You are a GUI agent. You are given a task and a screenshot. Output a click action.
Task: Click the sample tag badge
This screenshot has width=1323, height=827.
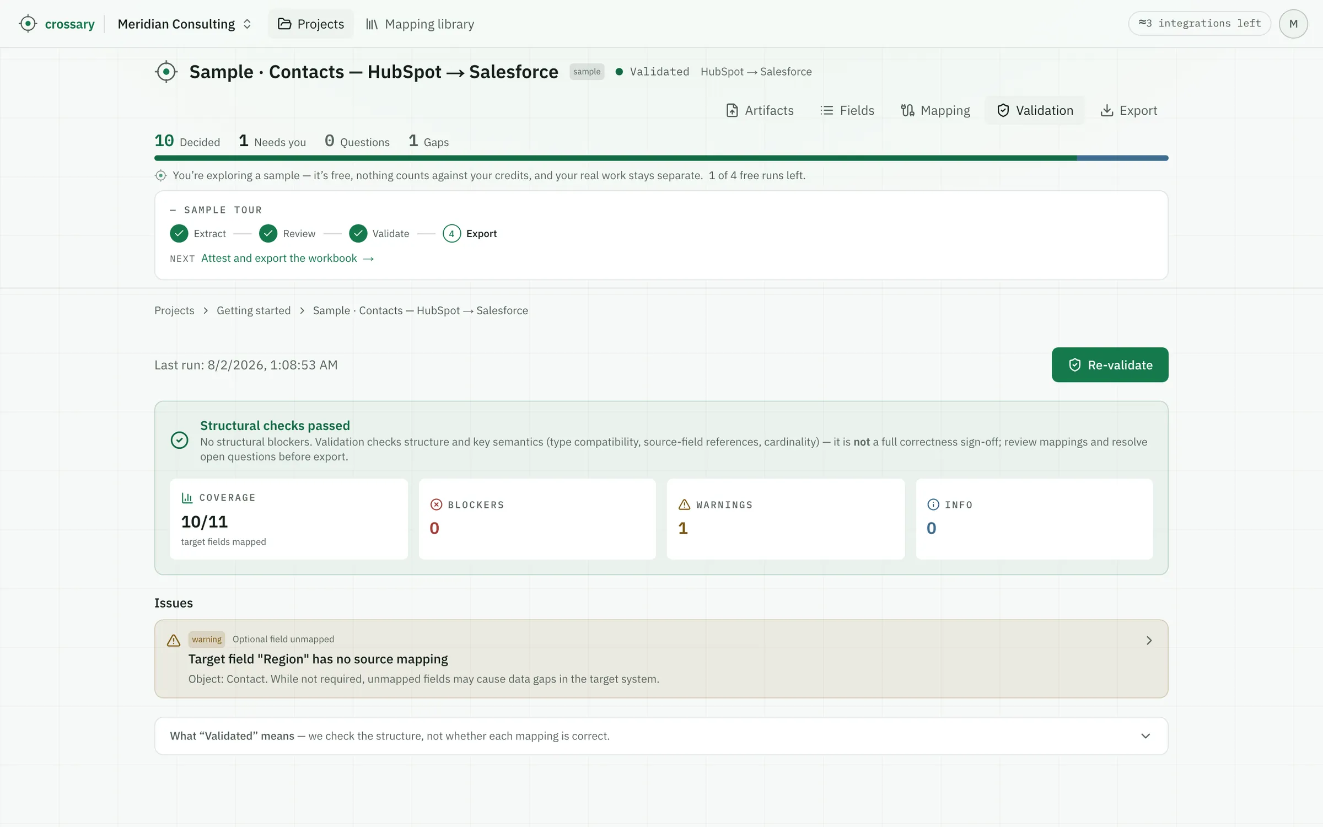click(x=587, y=72)
